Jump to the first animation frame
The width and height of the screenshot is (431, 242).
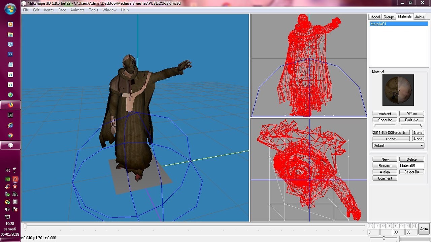coord(370,226)
